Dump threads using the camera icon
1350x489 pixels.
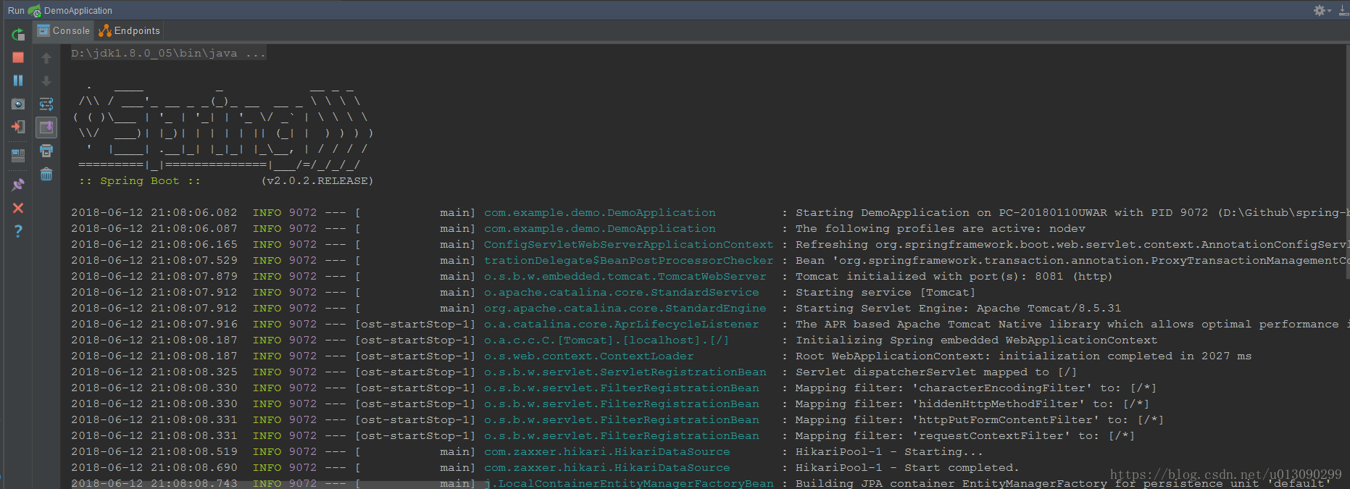point(18,104)
